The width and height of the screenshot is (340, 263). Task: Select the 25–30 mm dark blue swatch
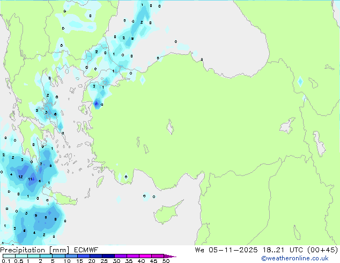[x=108, y=256]
